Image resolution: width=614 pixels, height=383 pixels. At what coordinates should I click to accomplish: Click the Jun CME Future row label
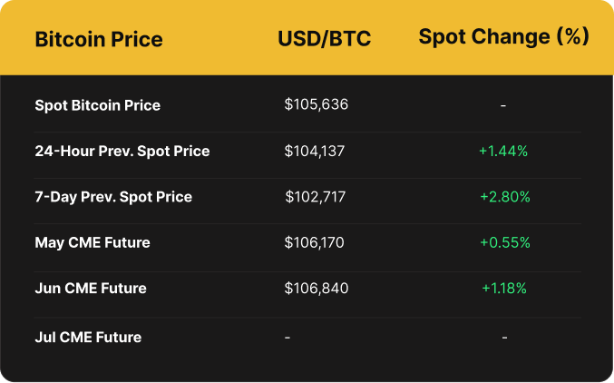click(x=91, y=289)
